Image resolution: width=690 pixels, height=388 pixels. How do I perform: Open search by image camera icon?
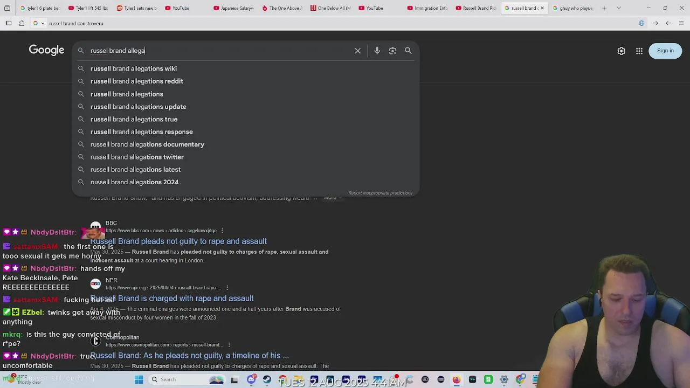392,51
